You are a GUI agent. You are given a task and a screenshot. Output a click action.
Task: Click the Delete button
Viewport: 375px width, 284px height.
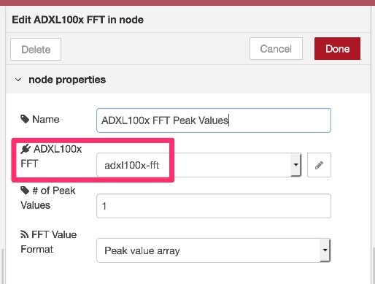tap(36, 50)
